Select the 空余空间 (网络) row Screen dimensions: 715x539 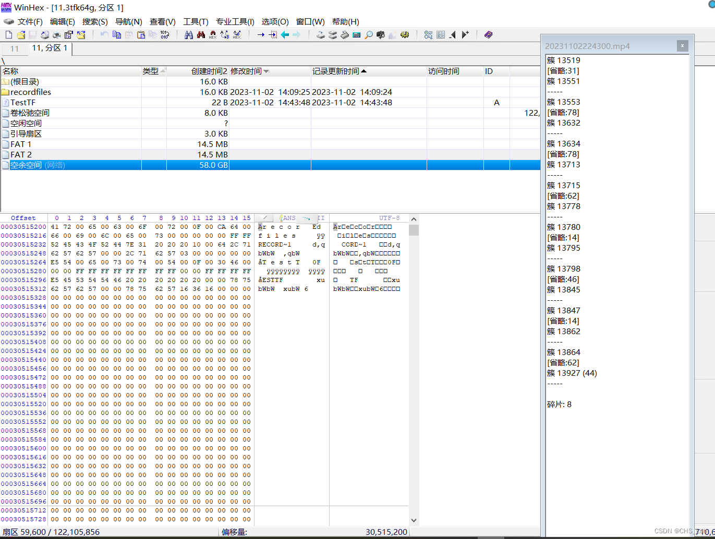(270, 165)
